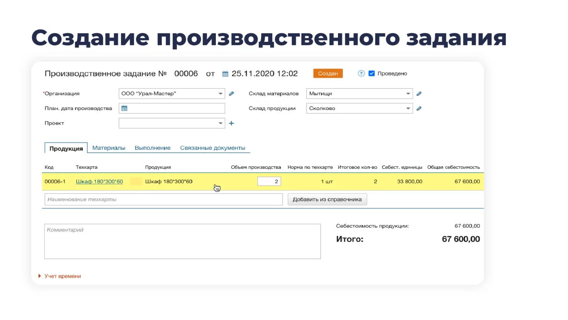Toggle the Проведено checkbox
568x320 pixels.
coord(371,74)
